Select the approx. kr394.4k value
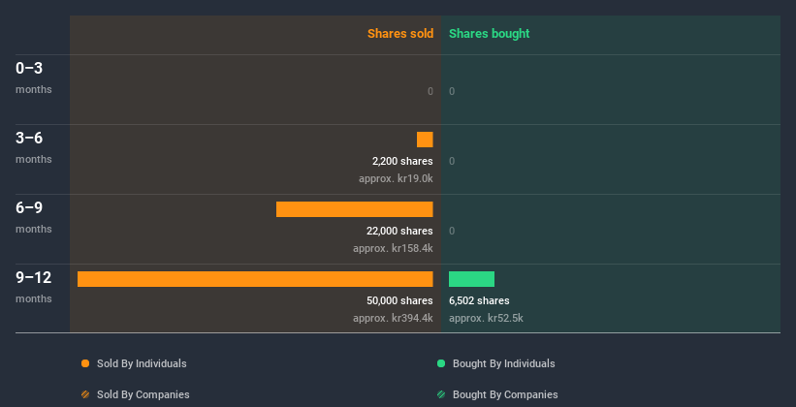Viewport: 796px width, 407px height. tap(393, 318)
